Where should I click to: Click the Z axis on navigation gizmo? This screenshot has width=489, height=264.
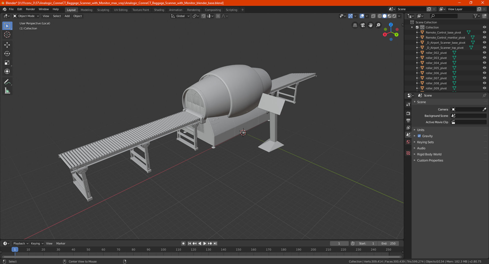tap(391, 25)
